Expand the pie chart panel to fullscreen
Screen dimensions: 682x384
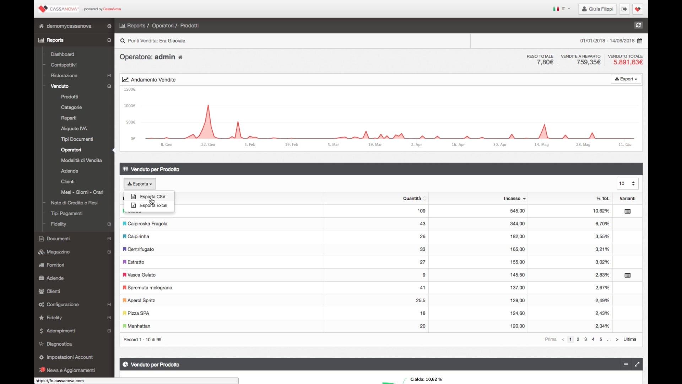(x=637, y=364)
